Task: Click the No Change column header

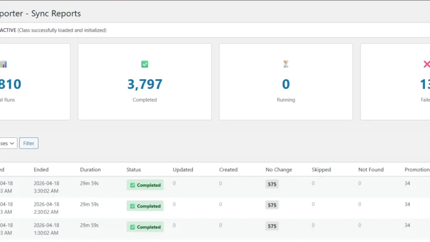Action: 278,170
